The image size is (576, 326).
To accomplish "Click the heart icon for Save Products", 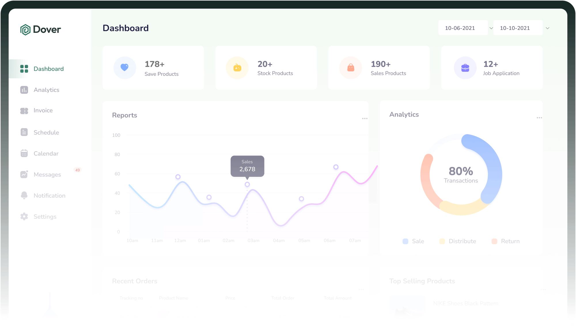I will click(x=124, y=68).
